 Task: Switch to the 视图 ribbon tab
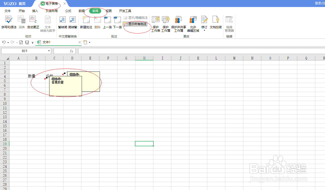click(x=108, y=11)
